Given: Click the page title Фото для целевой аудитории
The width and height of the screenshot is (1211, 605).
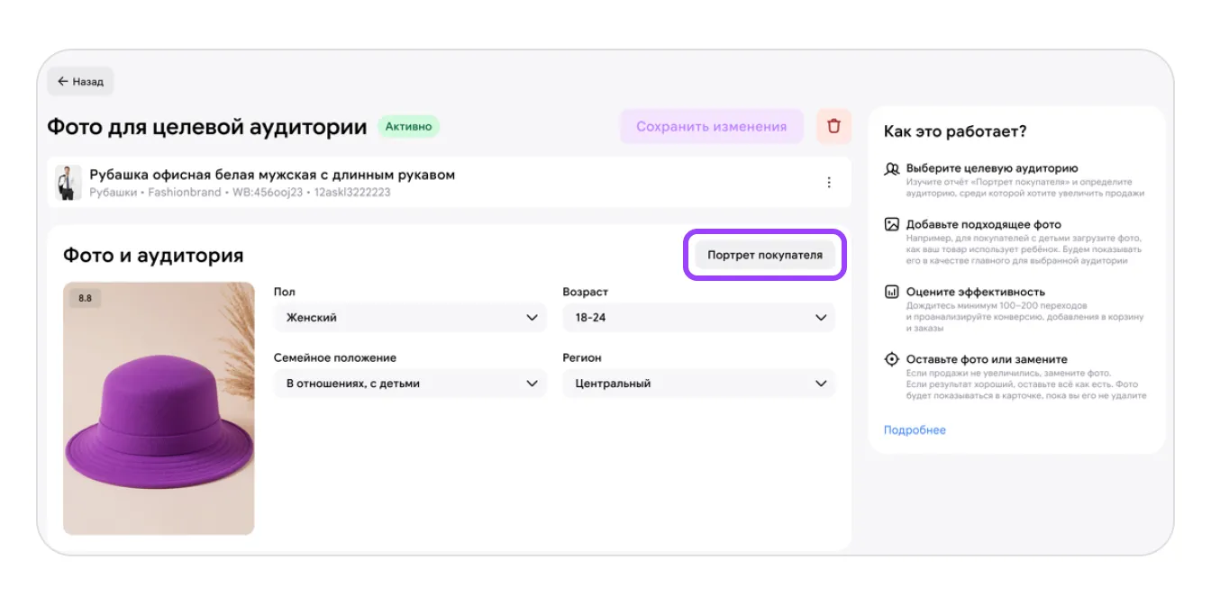Looking at the screenshot, I should pyautogui.click(x=207, y=127).
